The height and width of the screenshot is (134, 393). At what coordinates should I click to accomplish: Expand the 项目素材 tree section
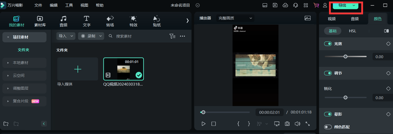pyautogui.click(x=24, y=37)
